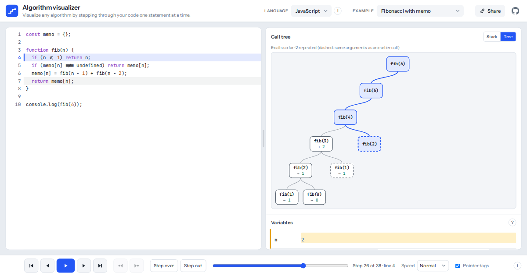Jump to first step button
The height and width of the screenshot is (276, 527).
point(31,265)
